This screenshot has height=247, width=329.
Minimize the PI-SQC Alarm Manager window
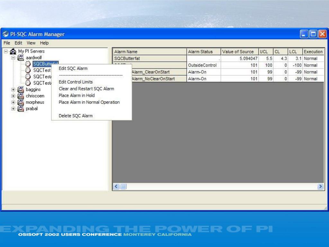tap(304, 34)
